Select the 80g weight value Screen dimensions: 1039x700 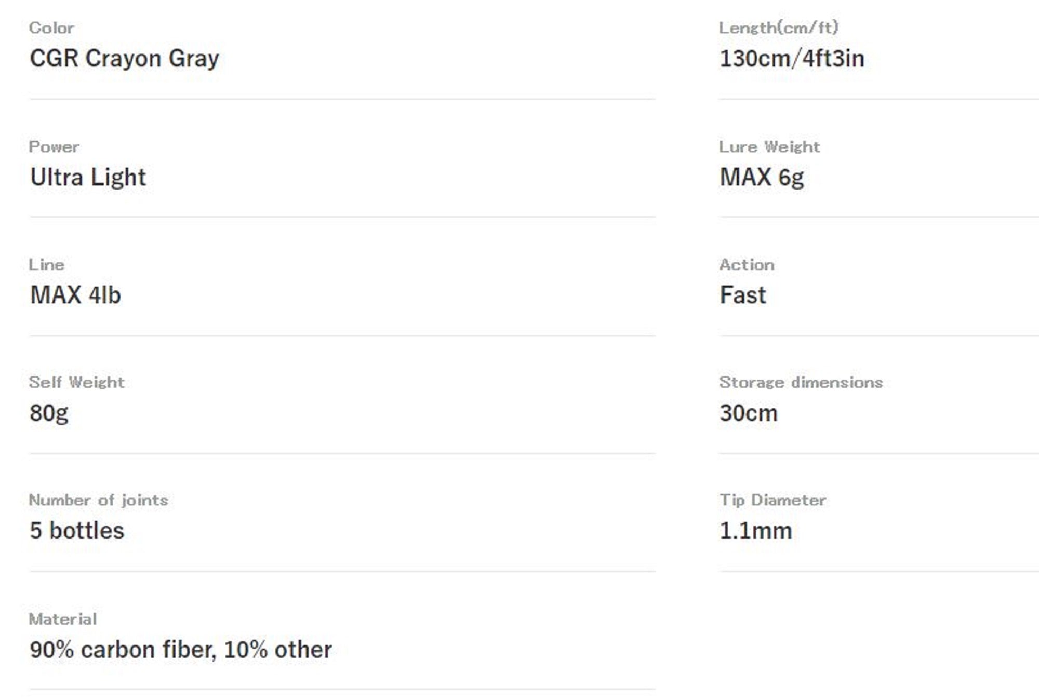point(49,413)
